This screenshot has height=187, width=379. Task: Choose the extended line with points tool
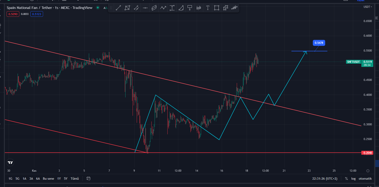(x=136, y=8)
